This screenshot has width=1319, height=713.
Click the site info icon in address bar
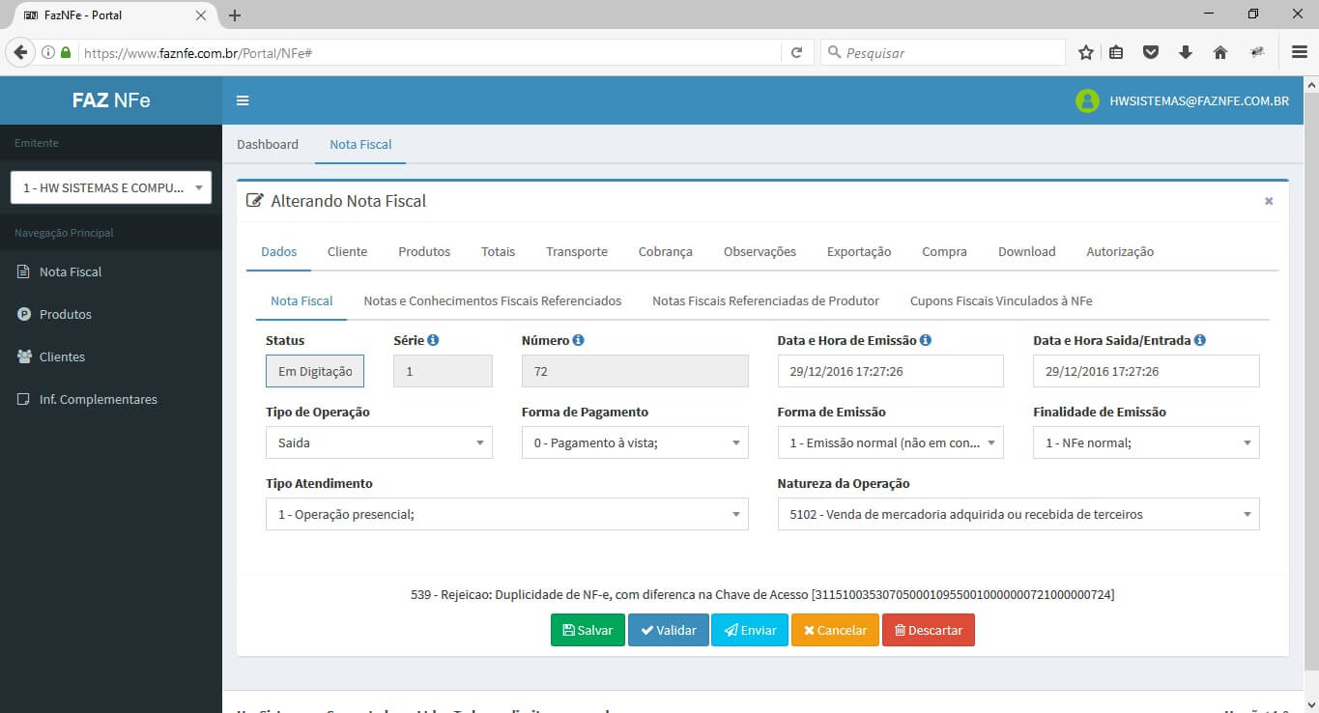[47, 53]
